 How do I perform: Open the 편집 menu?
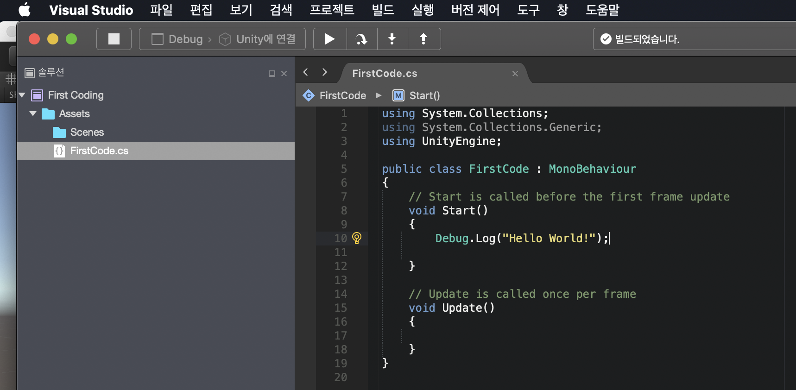point(201,10)
